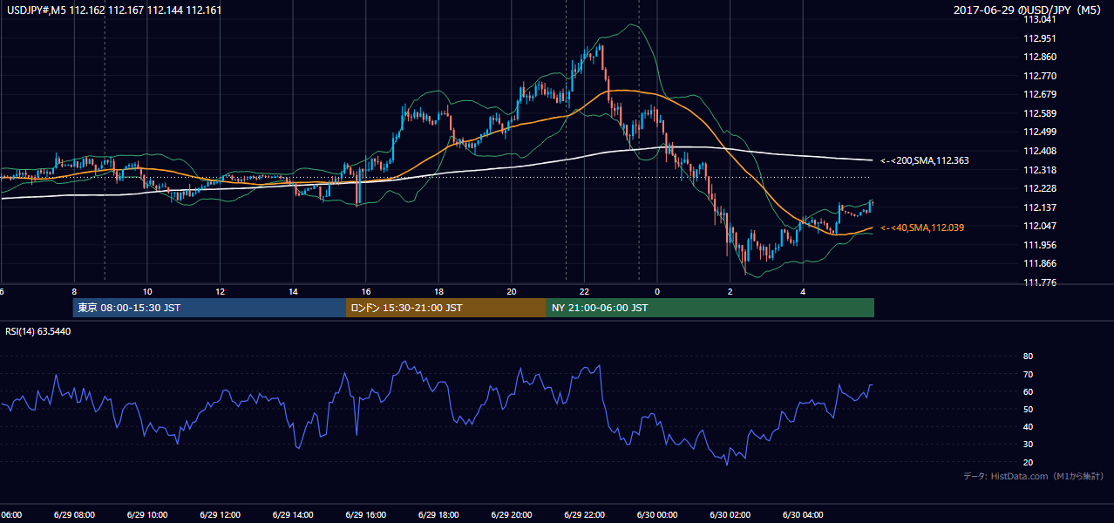The image size is (1114, 523).
Task: Open the HistData.com data credit text
Action: [1034, 476]
